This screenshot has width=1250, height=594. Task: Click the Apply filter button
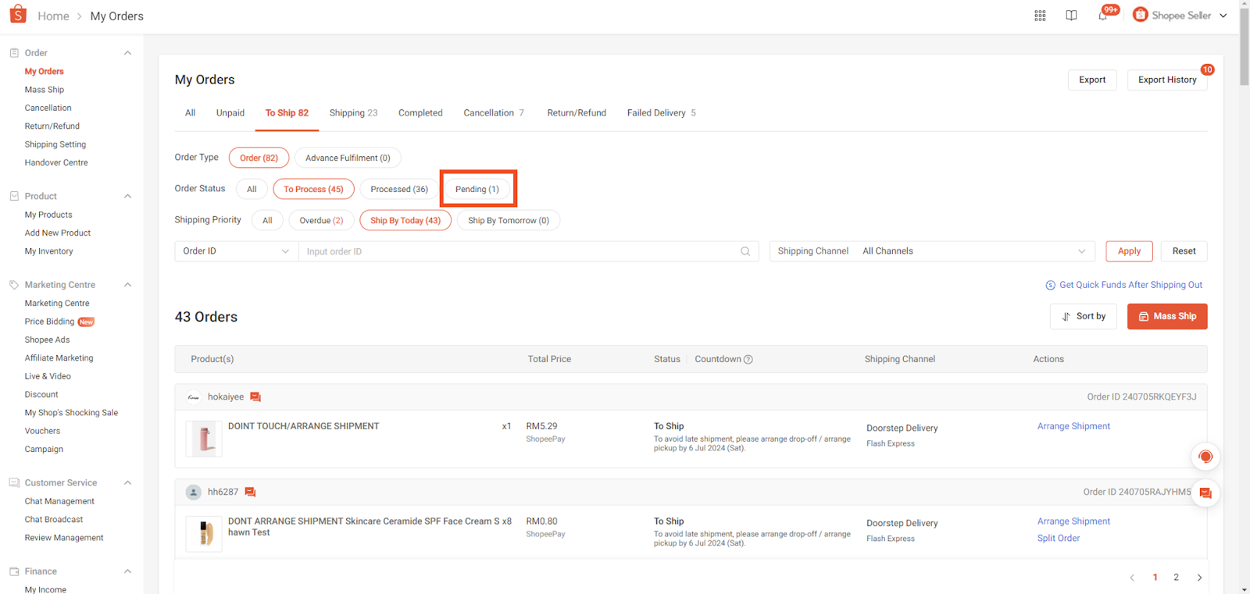(1129, 251)
